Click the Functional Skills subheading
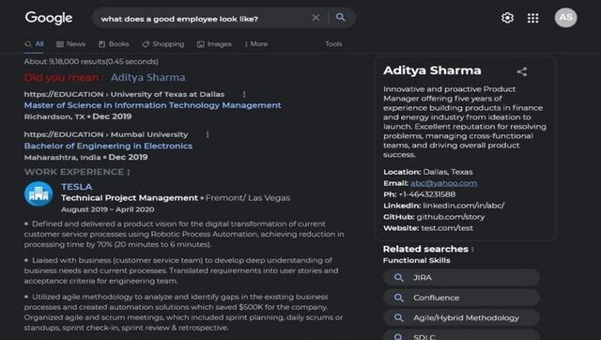Image resolution: width=601 pixels, height=340 pixels. pos(416,261)
